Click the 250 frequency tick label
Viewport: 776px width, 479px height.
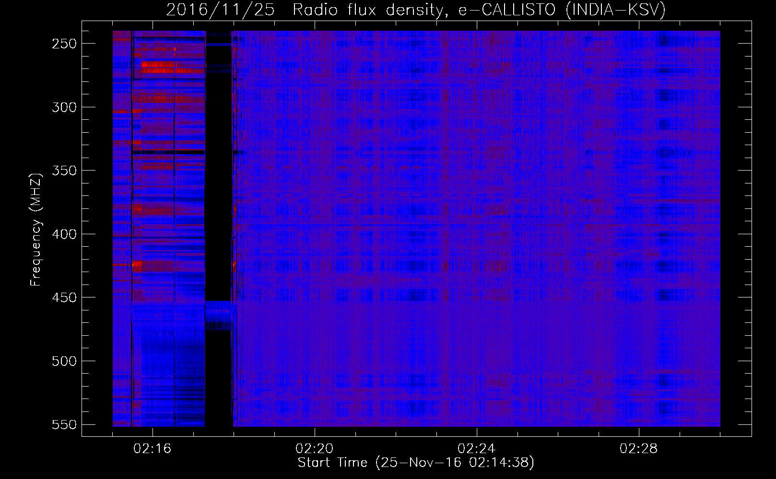[x=64, y=44]
